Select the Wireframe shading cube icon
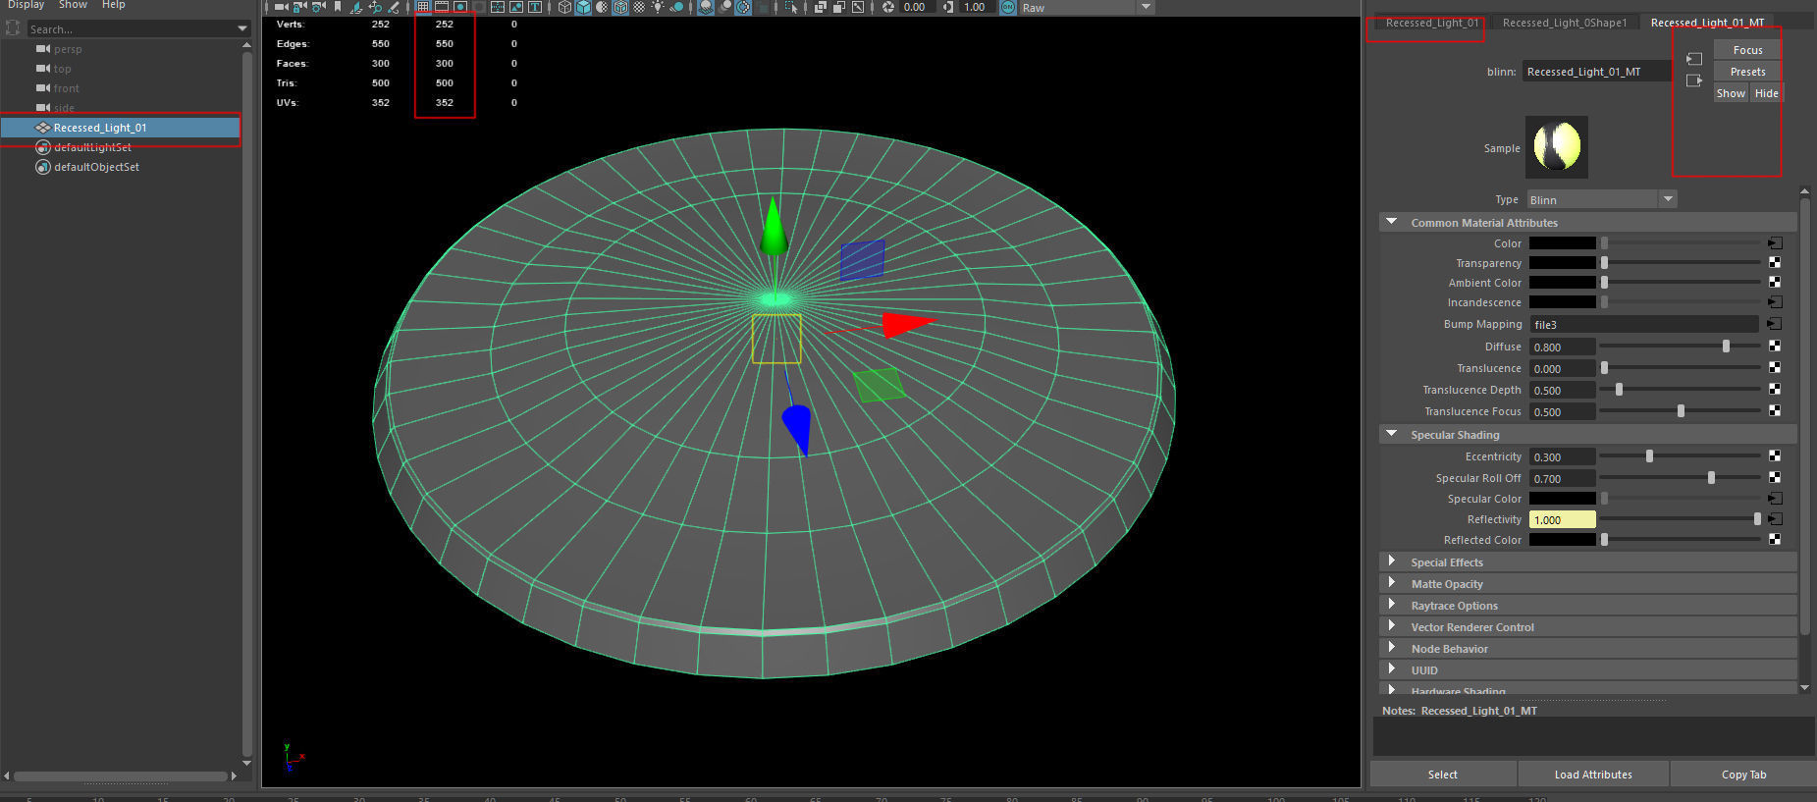This screenshot has height=802, width=1817. point(564,7)
